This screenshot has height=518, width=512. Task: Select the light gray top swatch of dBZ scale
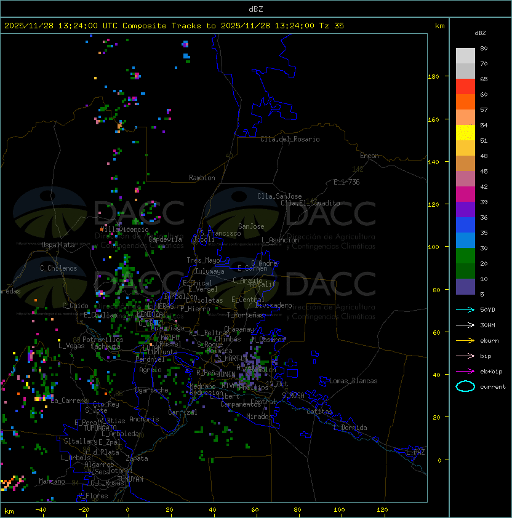[465, 55]
